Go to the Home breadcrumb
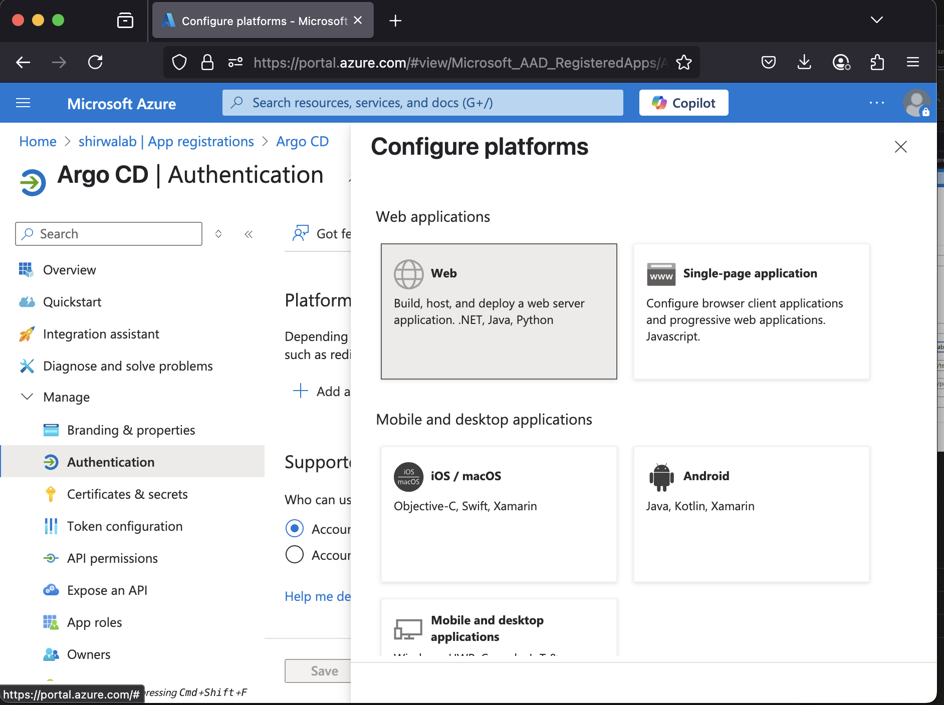944x705 pixels. click(38, 142)
